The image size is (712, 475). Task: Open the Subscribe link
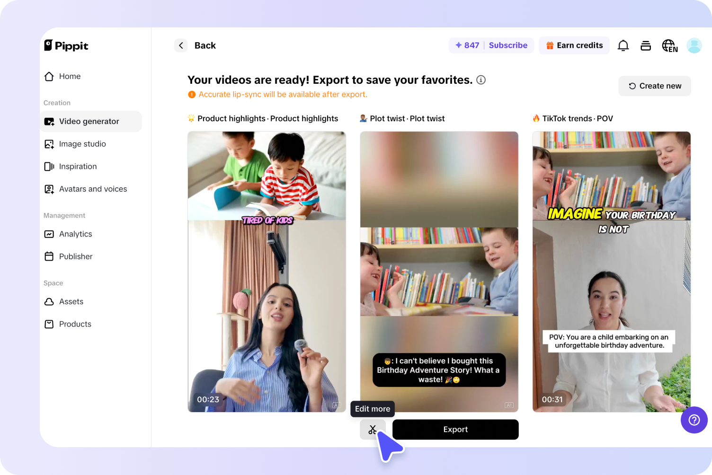tap(508, 45)
